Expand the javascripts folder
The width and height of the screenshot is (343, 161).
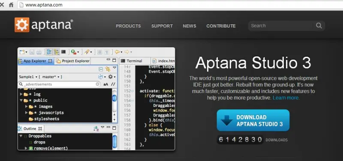pos(26,112)
